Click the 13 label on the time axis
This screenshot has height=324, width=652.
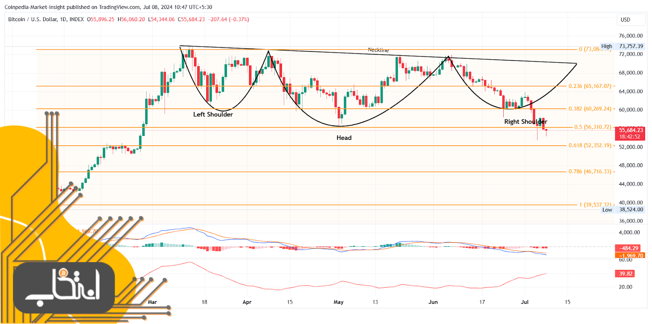(x=375, y=302)
